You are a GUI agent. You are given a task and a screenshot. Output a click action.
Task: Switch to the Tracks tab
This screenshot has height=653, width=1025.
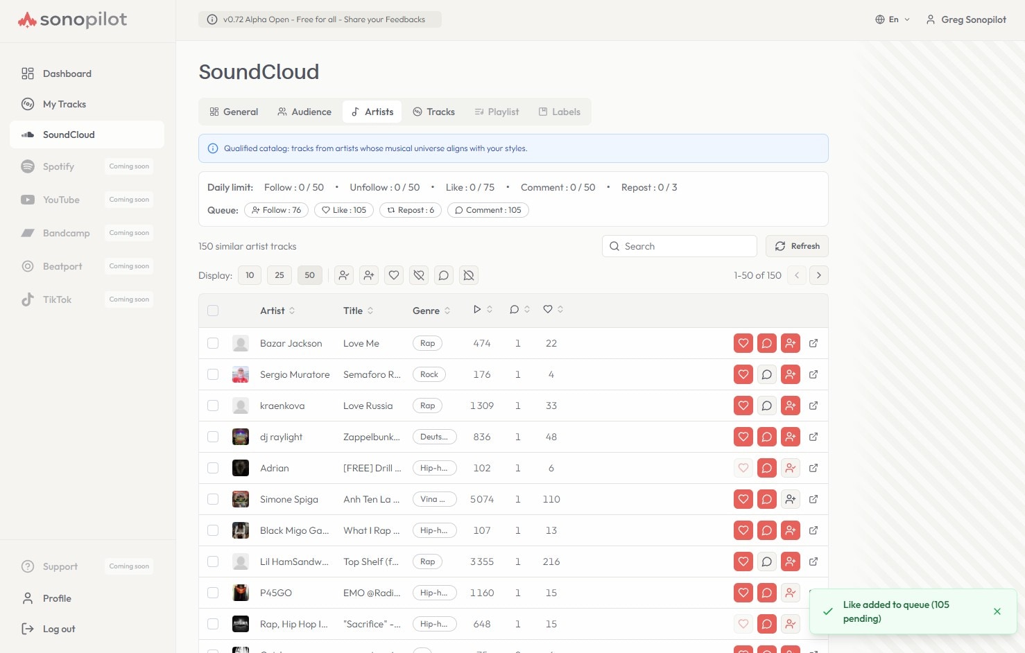click(x=433, y=112)
